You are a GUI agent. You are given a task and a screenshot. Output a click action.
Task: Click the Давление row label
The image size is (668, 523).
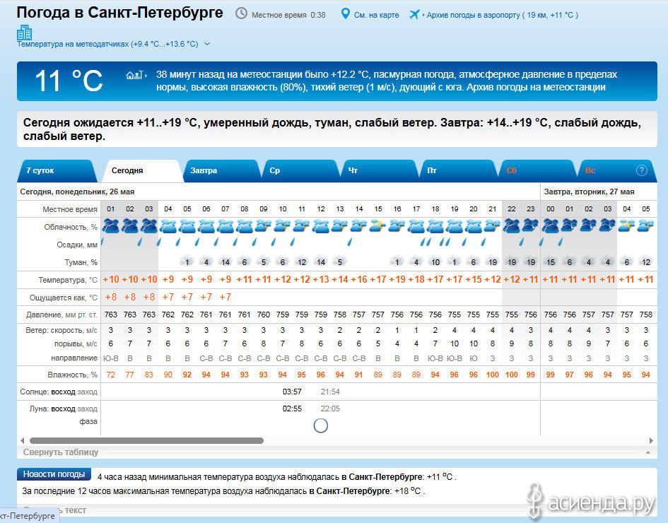coord(61,315)
